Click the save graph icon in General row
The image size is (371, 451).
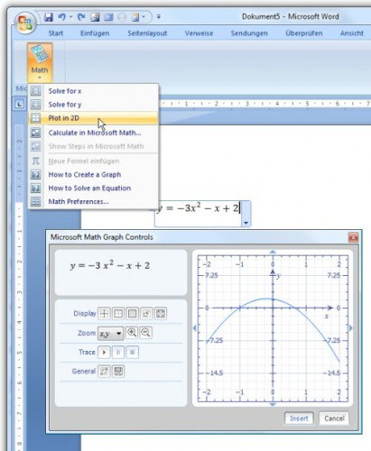(x=118, y=372)
